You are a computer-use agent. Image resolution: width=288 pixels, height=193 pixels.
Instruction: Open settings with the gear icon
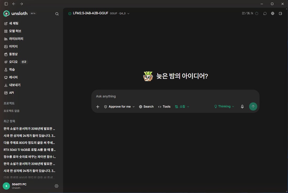click(x=57, y=186)
